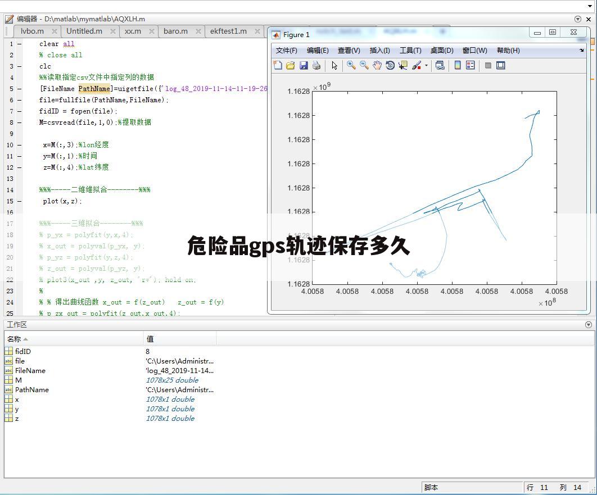
Task: Click the New Figure icon in Figure 1
Action: point(278,65)
